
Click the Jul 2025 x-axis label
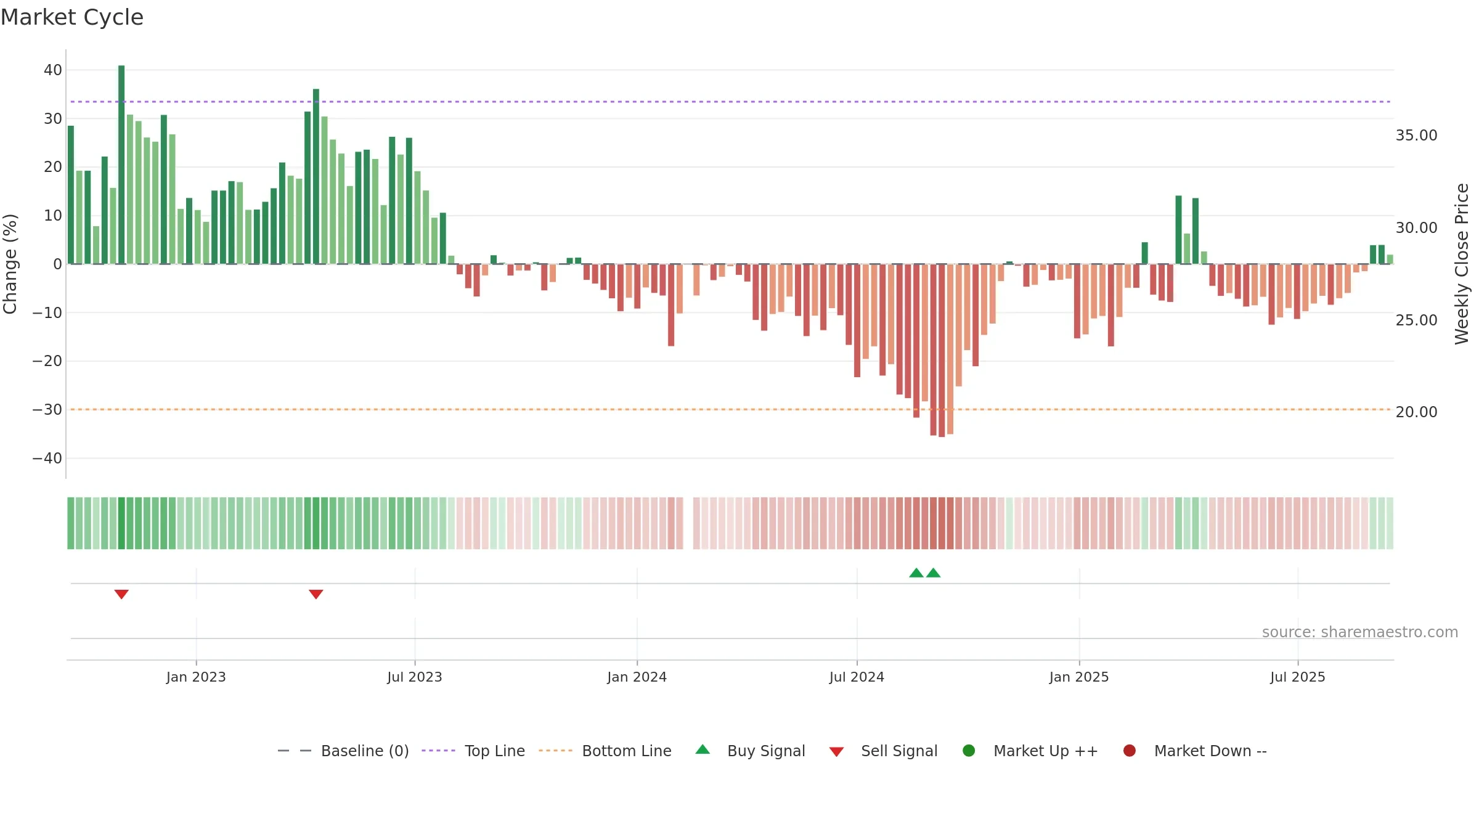coord(1298,677)
